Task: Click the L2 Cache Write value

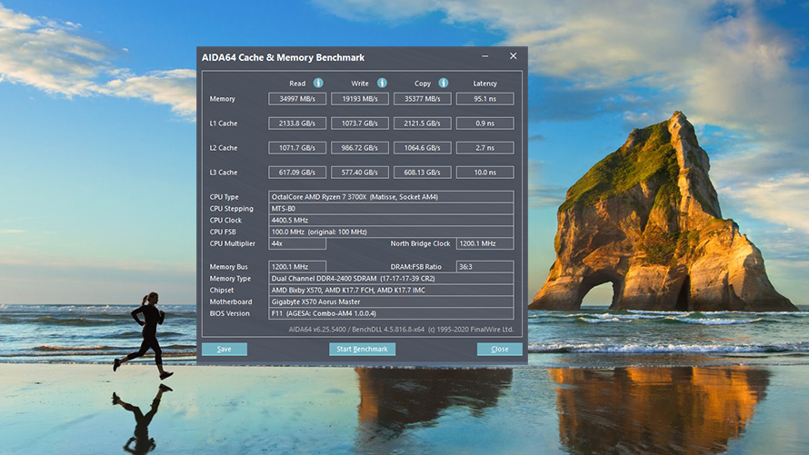Action: (x=359, y=148)
